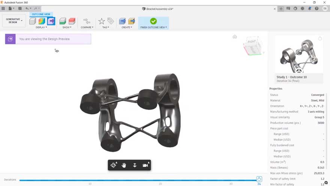Image resolution: width=330 pixels, height=186 pixels.
Task: Open the user account profile icon
Action: tap(325, 8)
